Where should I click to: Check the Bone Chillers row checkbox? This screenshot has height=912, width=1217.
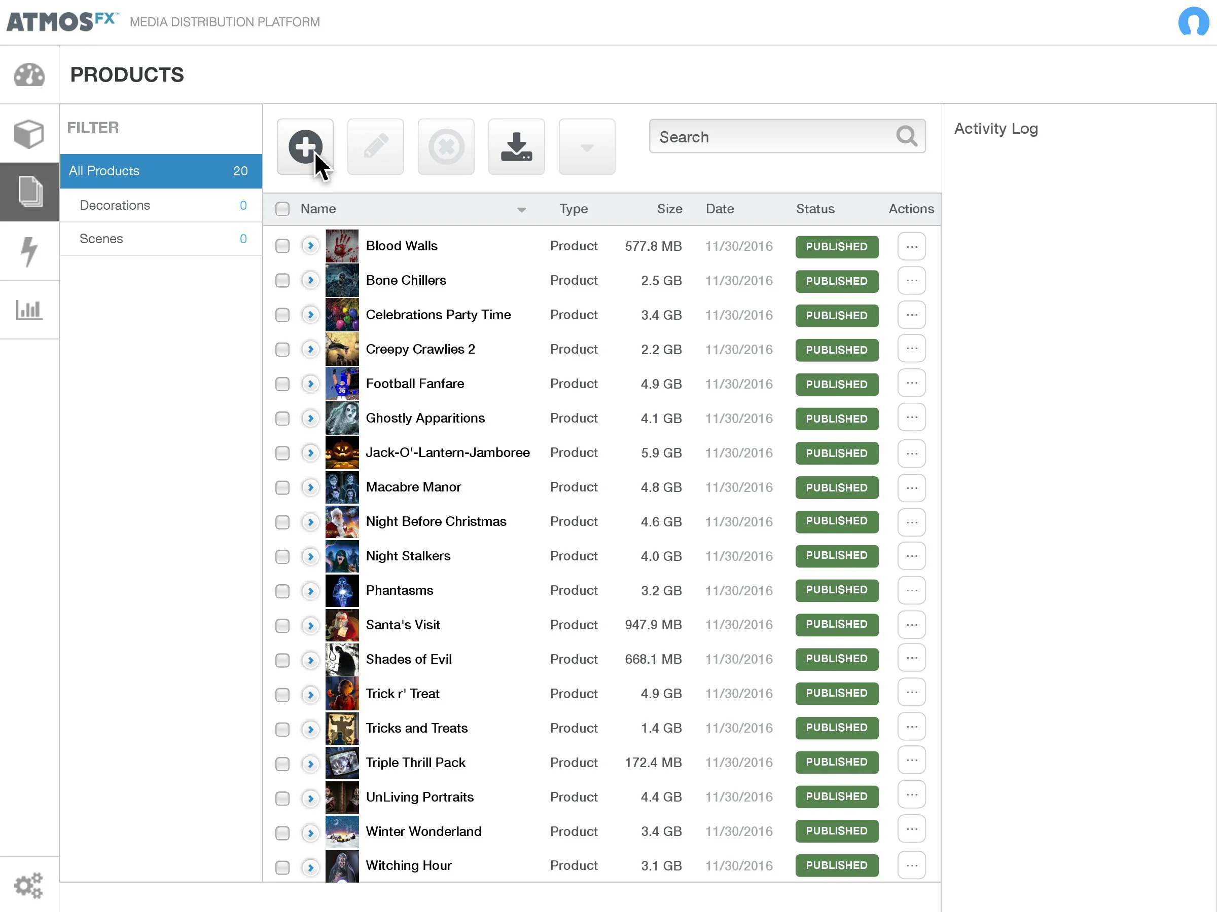click(x=282, y=280)
